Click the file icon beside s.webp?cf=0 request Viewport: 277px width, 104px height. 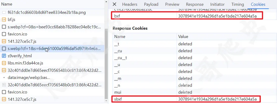click(4, 27)
